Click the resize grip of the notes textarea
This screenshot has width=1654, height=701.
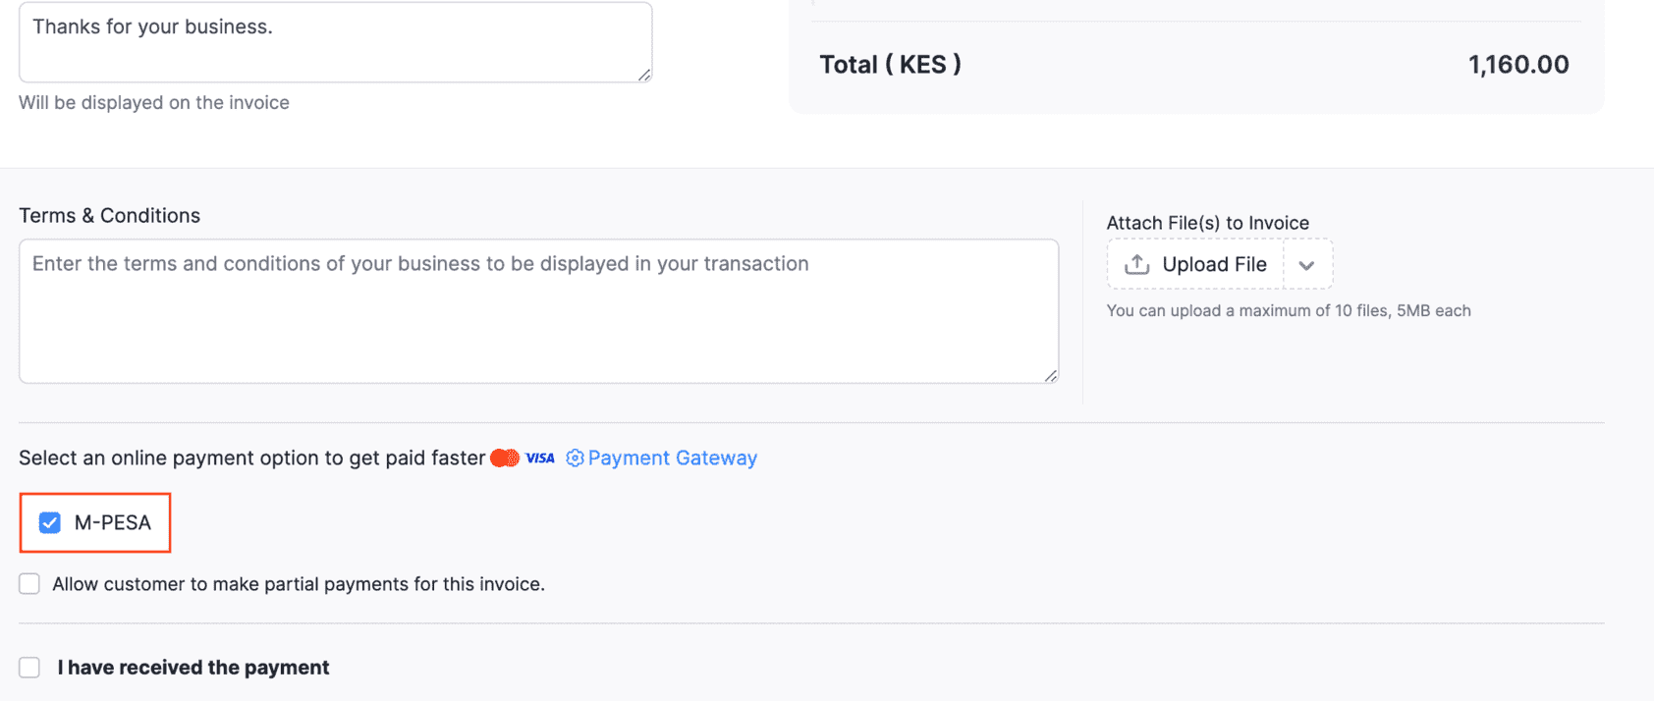[645, 72]
